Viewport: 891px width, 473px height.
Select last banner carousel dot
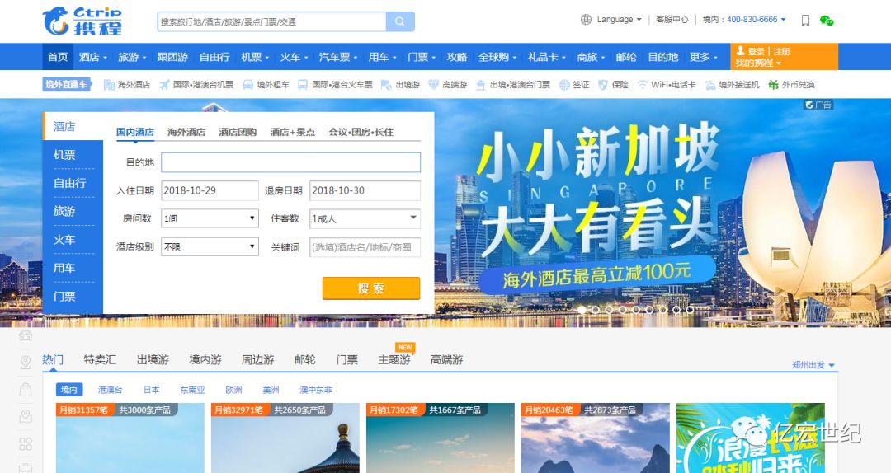coord(689,310)
